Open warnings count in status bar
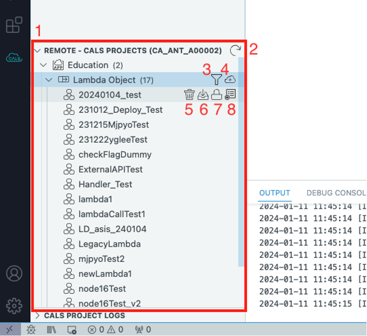367x336 pixels. [x=115, y=330]
